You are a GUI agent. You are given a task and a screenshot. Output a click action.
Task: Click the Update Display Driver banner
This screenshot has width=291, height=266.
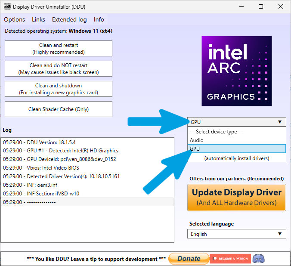pyautogui.click(x=237, y=198)
